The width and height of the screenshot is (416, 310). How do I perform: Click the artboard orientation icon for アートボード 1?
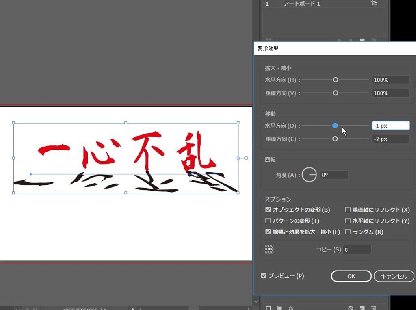tap(374, 4)
